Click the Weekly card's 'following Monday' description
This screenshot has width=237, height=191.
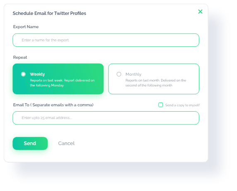tap(62, 83)
